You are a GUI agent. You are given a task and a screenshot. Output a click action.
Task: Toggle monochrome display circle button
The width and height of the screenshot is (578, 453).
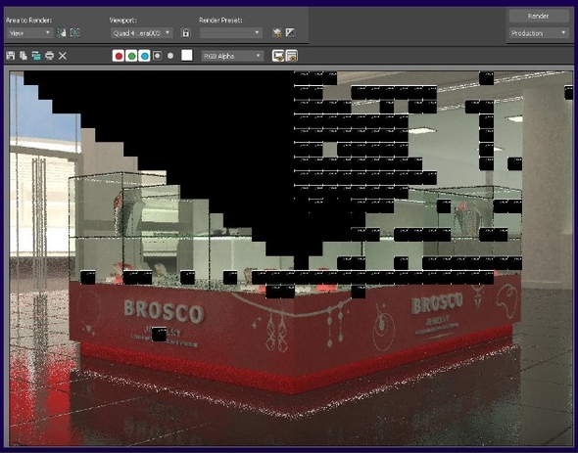[x=170, y=56]
